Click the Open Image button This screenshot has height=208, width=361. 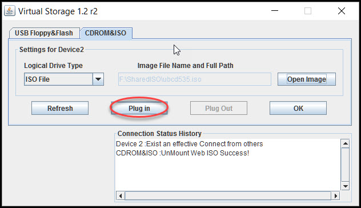pos(307,79)
